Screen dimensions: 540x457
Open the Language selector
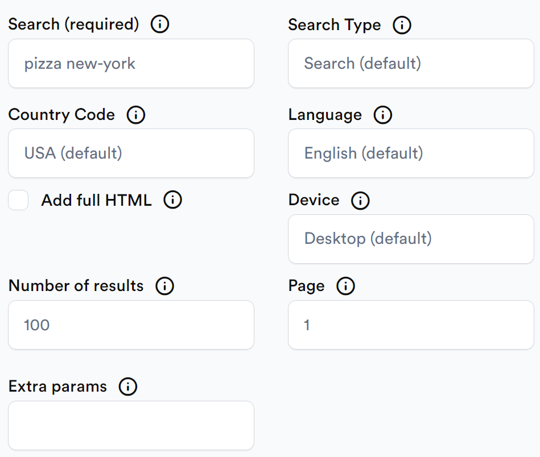coord(411,153)
